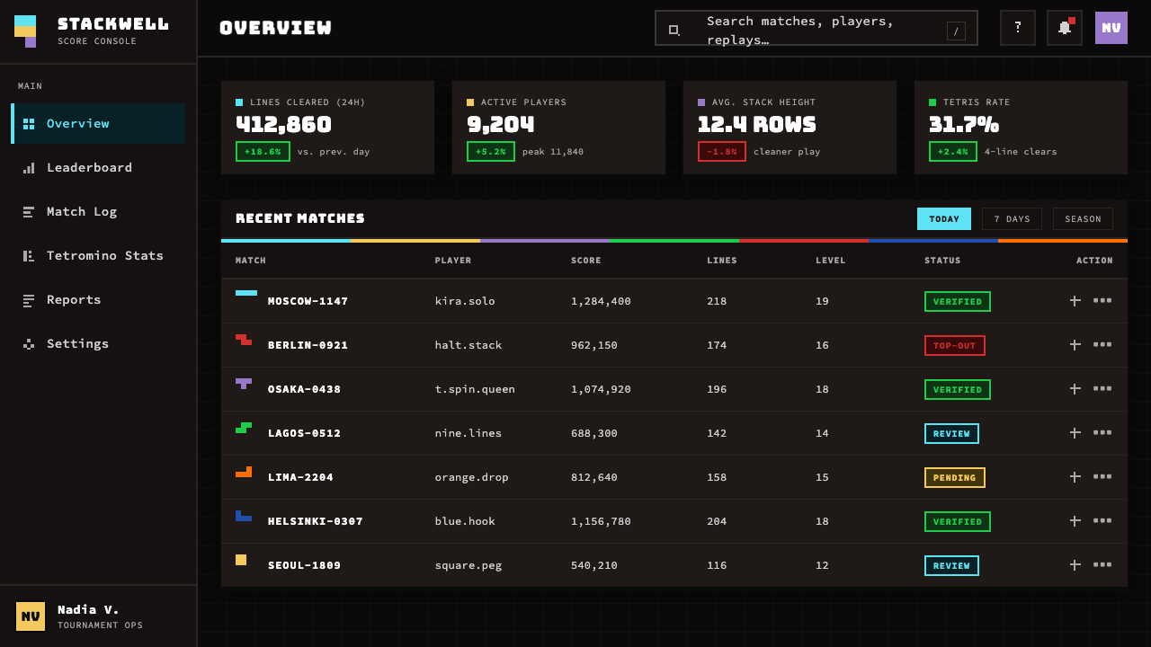Select score 540,210
Screen dimensions: 1151x647
tap(594, 565)
